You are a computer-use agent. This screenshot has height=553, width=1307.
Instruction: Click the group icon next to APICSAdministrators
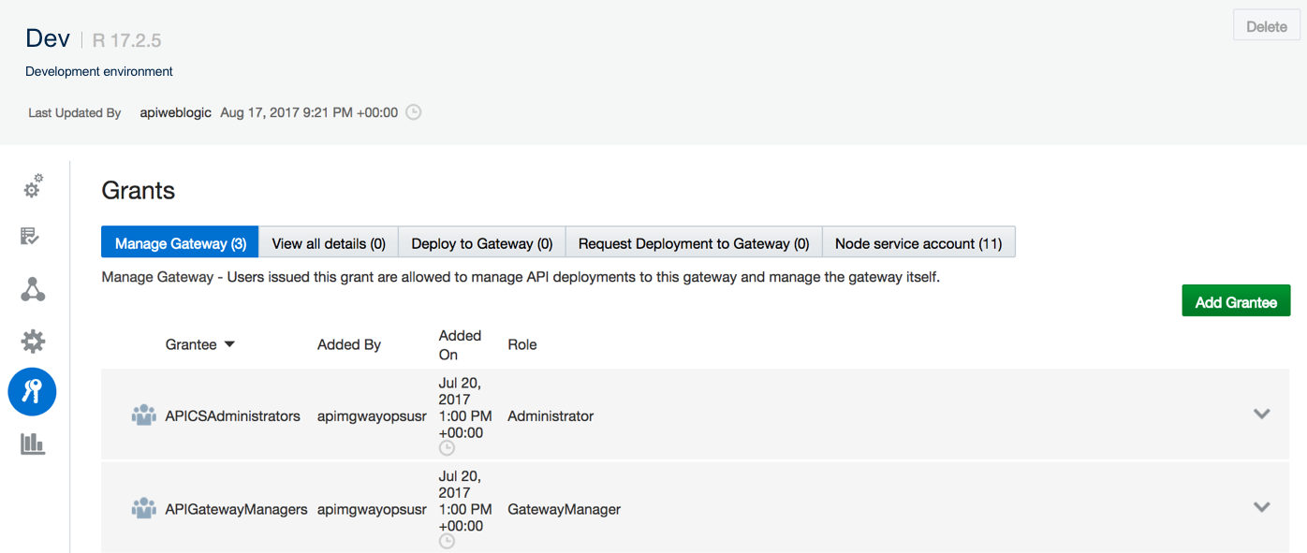[x=143, y=415]
